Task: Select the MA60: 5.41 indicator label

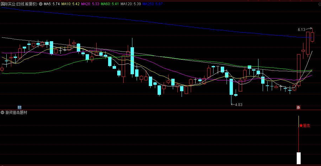Action: (110, 4)
